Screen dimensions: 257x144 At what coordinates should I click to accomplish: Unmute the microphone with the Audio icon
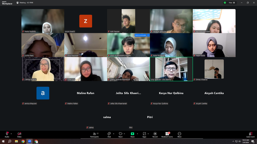click(7, 134)
